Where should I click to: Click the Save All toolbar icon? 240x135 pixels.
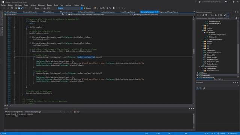(22, 8)
